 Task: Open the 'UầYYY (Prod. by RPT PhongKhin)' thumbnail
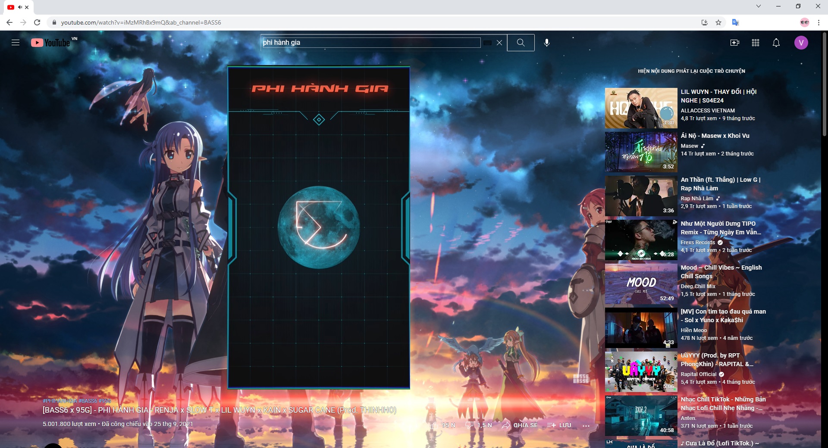[x=641, y=372]
